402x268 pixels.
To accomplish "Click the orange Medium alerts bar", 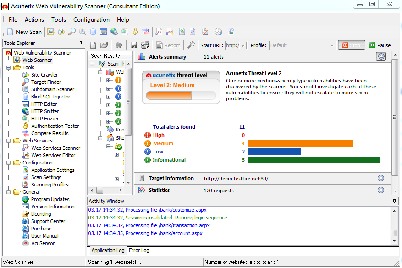I will (x=300, y=143).
